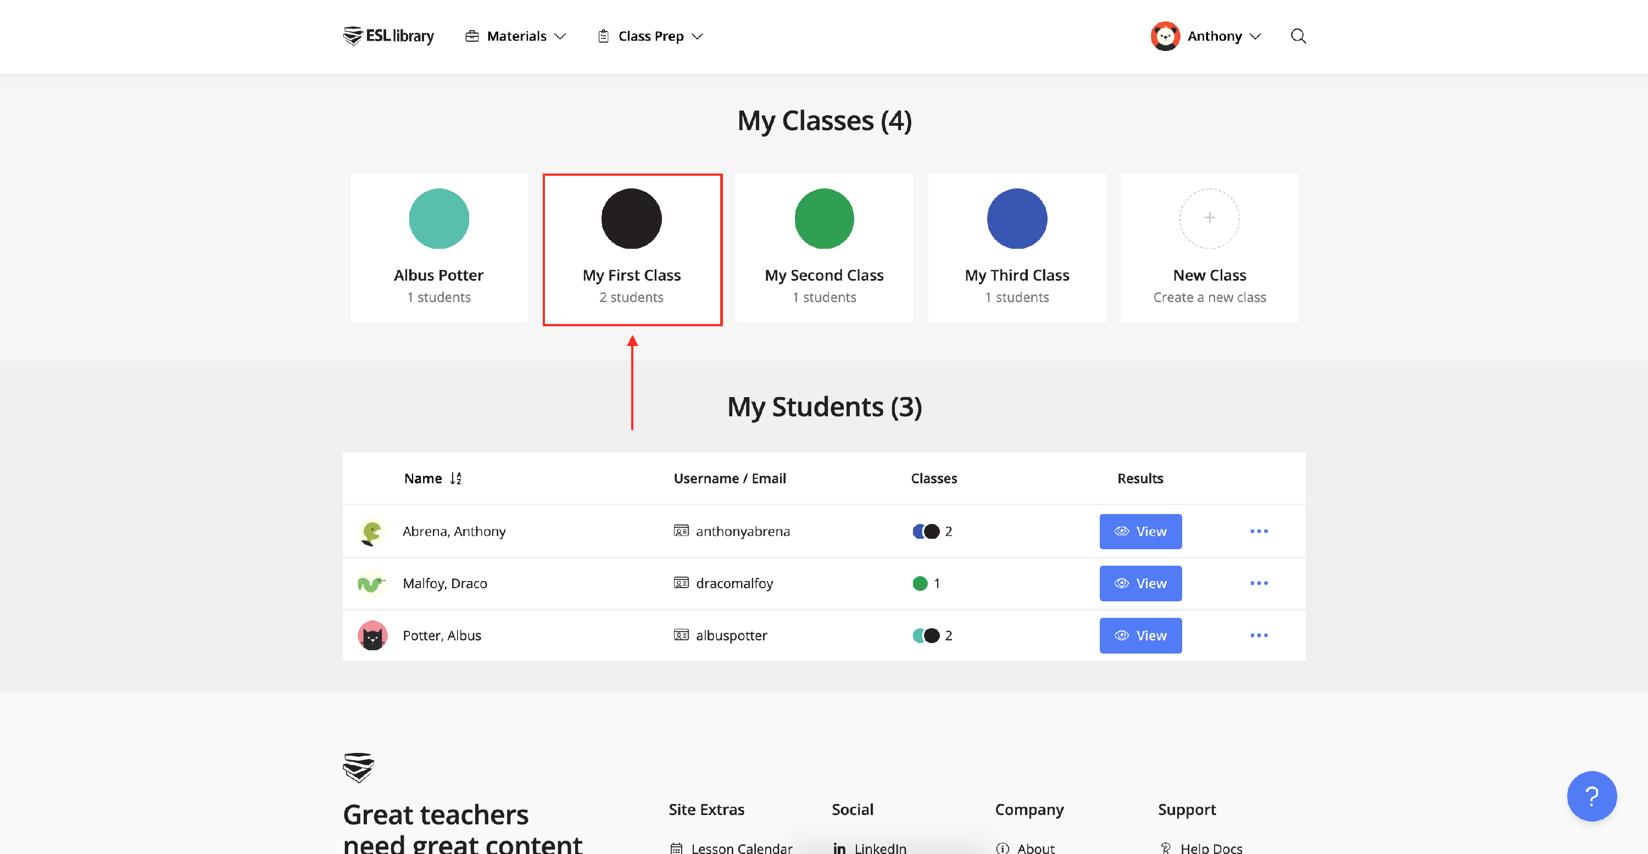The image size is (1648, 854).
Task: Click the Name sort A-Z icon
Action: [455, 478]
